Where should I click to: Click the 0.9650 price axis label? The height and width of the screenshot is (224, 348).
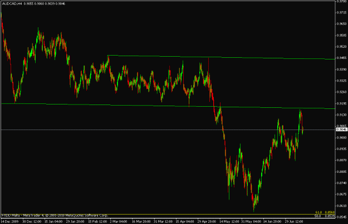tap(342, 24)
